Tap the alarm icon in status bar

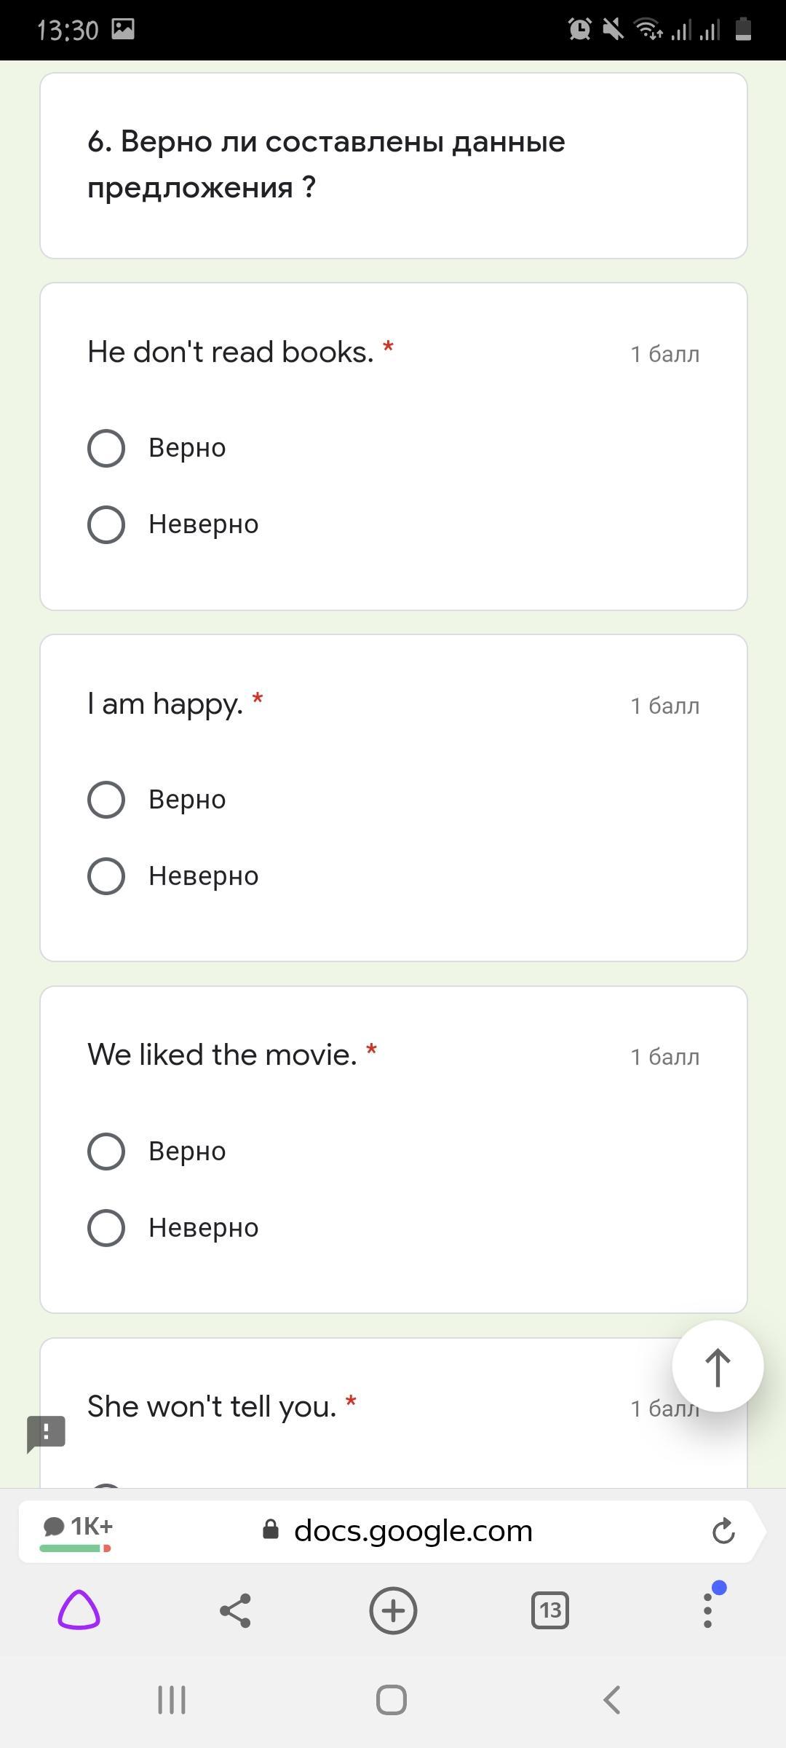(x=579, y=29)
